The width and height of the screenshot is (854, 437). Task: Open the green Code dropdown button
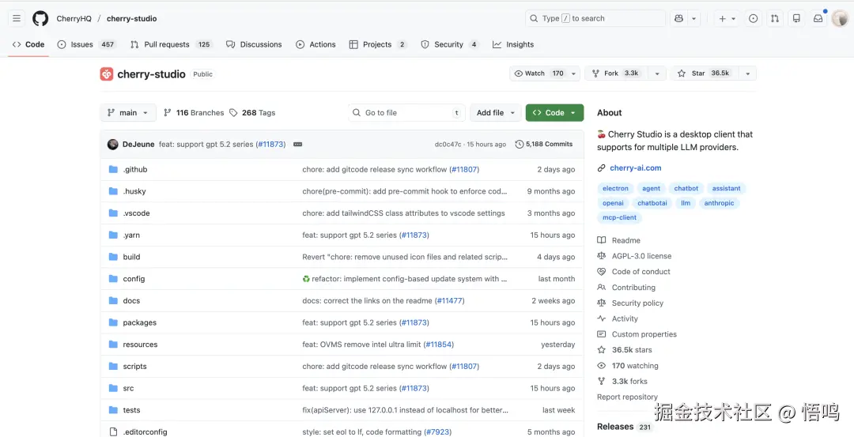coord(554,113)
